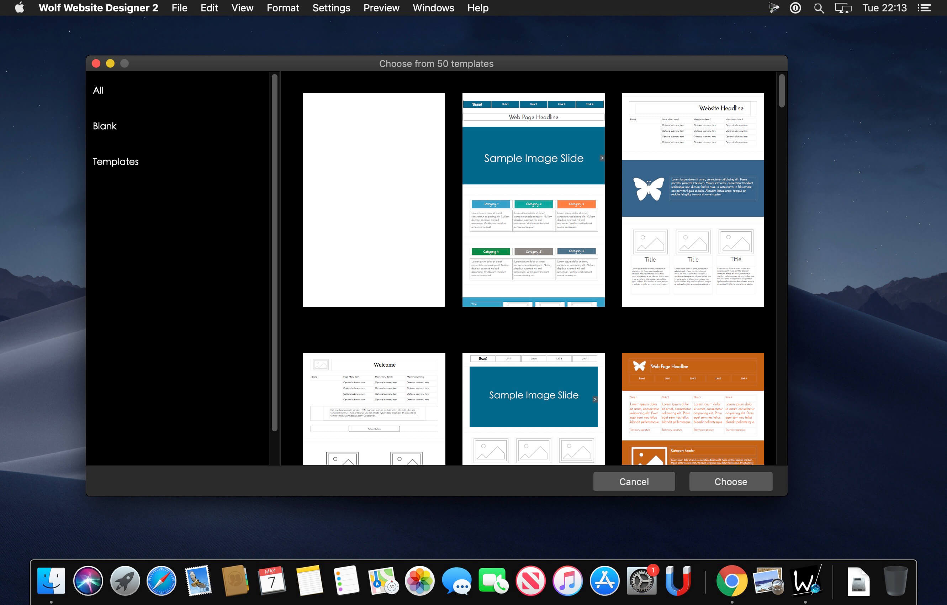Screen dimensions: 947x605
Task: Open the Apple menu
Action: (19, 7)
